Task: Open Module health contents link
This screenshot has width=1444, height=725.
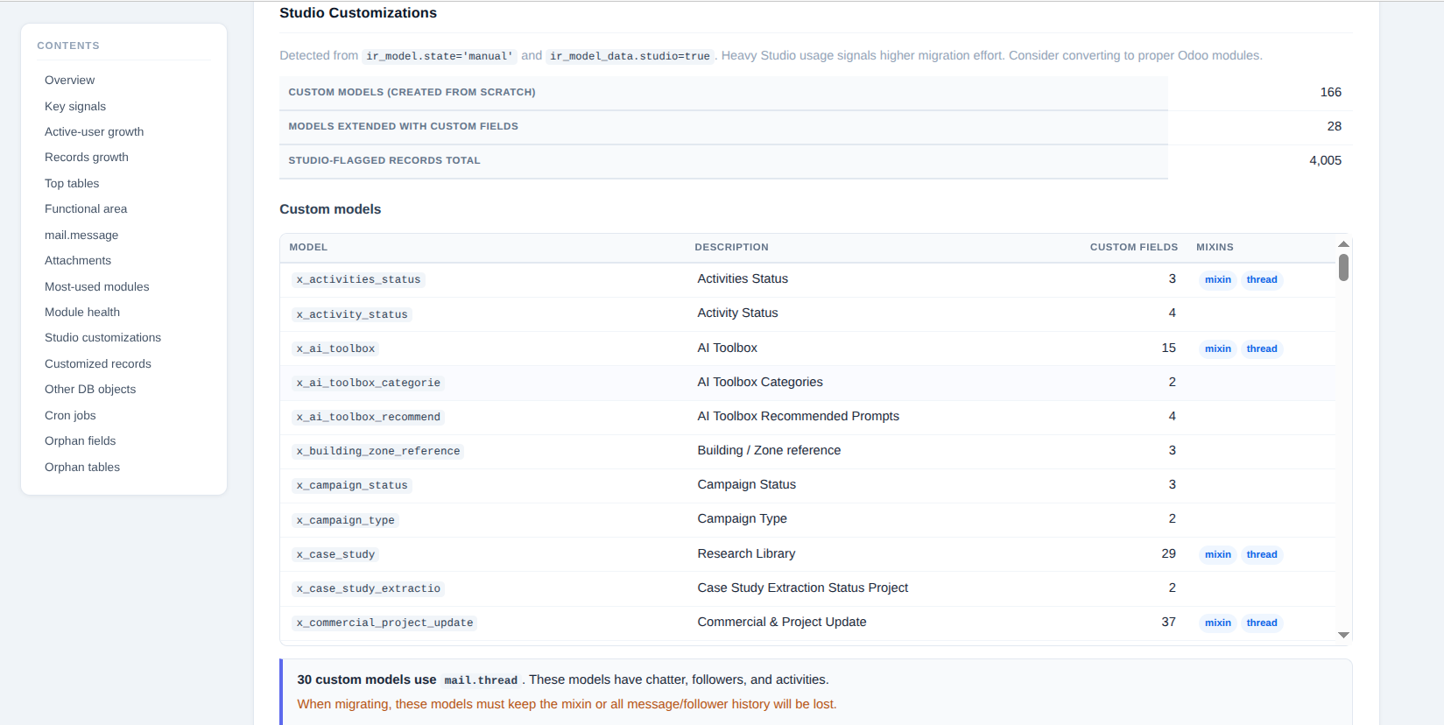Action: [82, 312]
